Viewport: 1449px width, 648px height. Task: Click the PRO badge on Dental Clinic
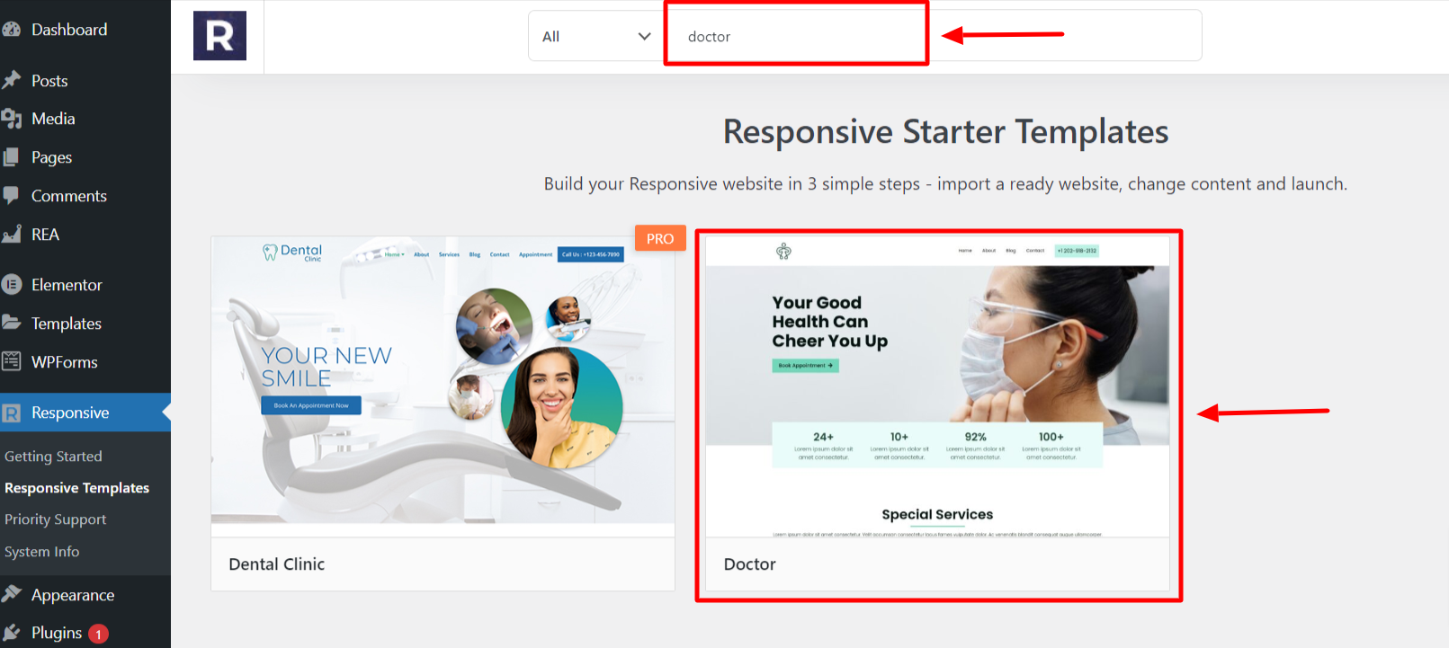[660, 238]
